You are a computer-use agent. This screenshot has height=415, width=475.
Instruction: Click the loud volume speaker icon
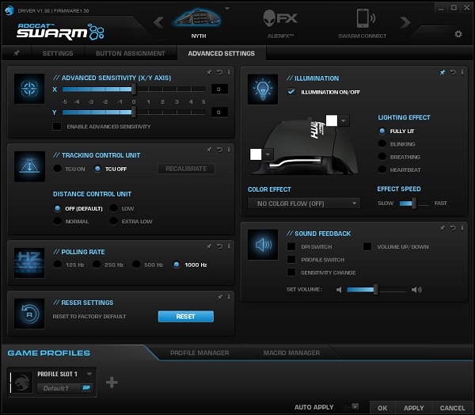(416, 290)
